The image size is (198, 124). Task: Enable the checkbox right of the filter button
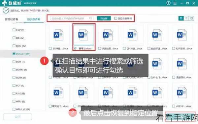[115, 18]
